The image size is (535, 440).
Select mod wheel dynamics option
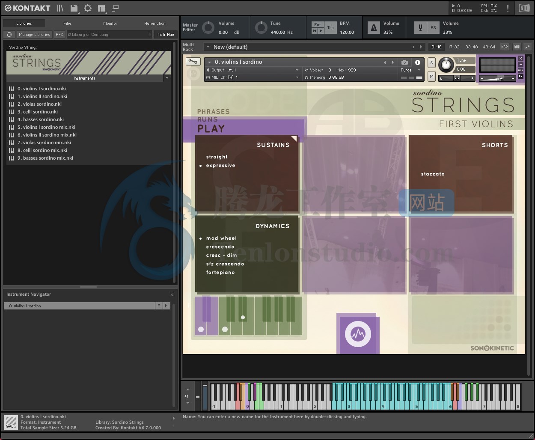[221, 238]
